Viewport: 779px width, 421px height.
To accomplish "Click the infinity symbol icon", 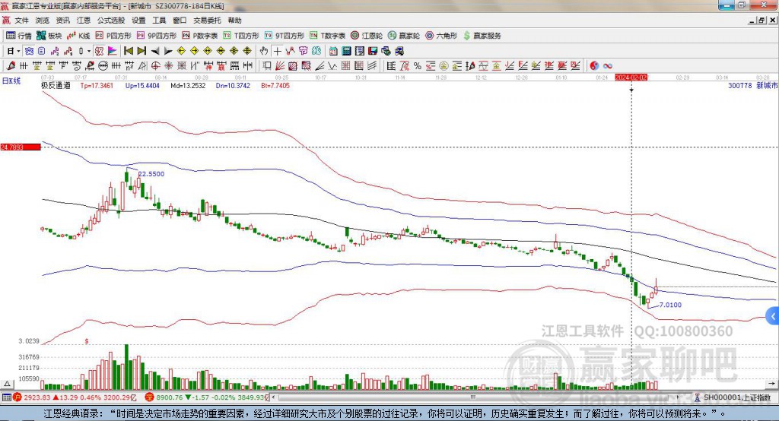I will point(608,65).
